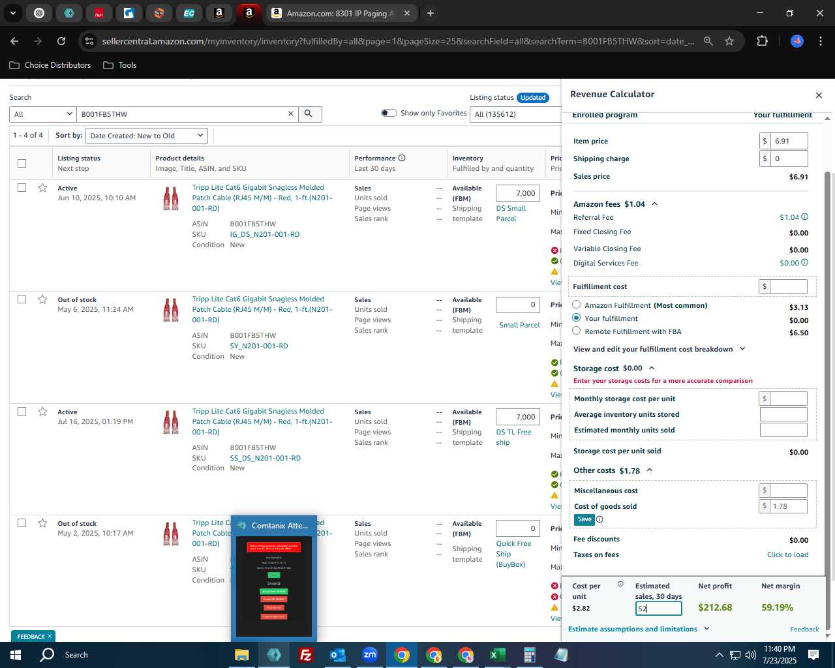Click Performance info icon in table header
This screenshot has width=835, height=668.
click(402, 158)
